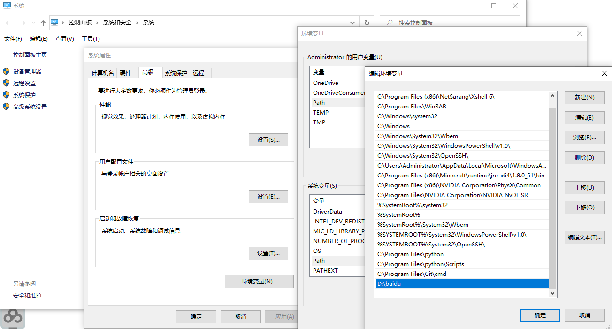Click the path list scroll-up arrow

(552, 96)
